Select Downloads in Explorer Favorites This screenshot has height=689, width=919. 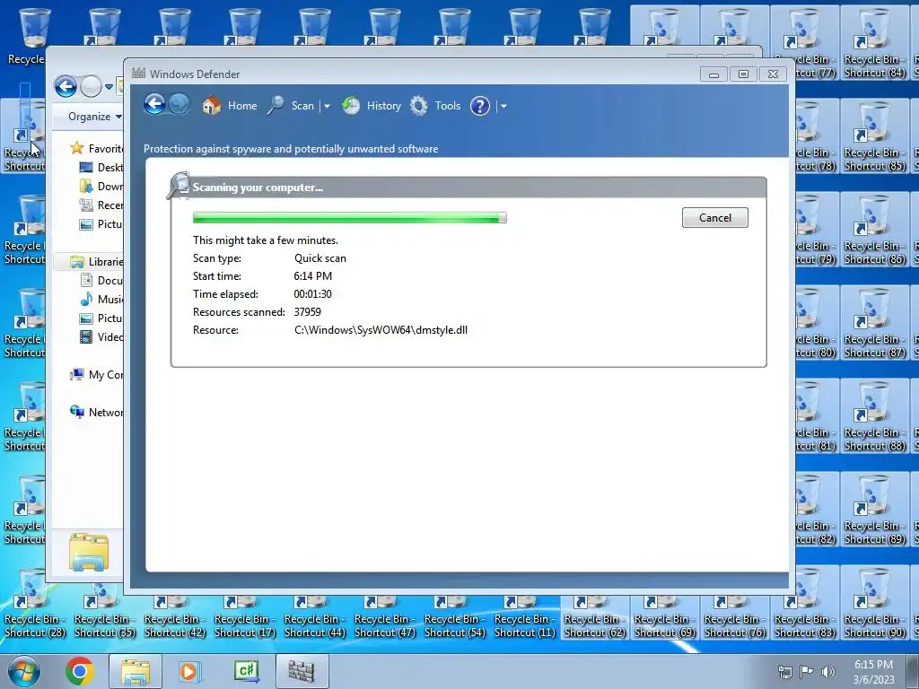[x=101, y=186]
